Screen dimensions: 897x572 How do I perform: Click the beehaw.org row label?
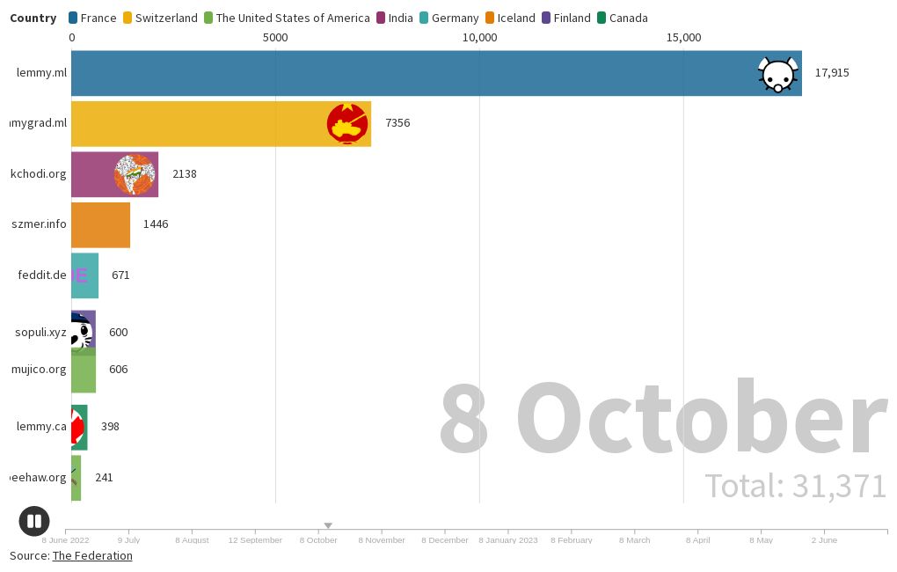click(x=39, y=478)
